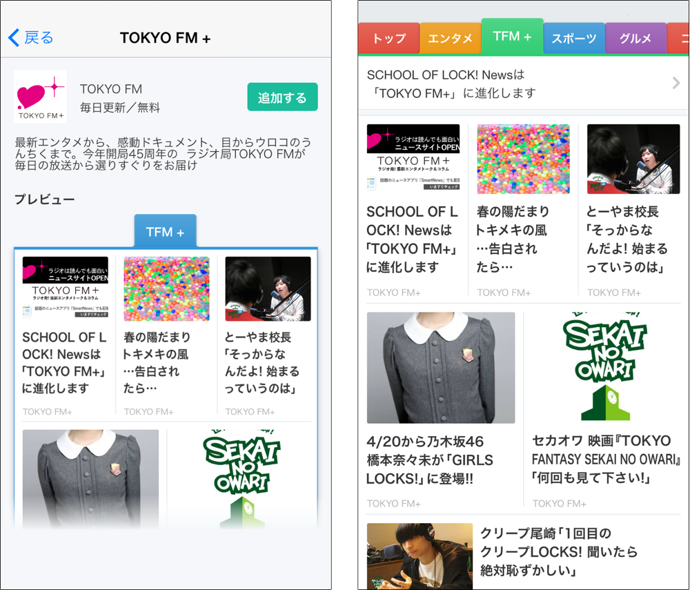Click the 'プレビュー' section heading
This screenshot has width=690, height=590.
coord(45,199)
